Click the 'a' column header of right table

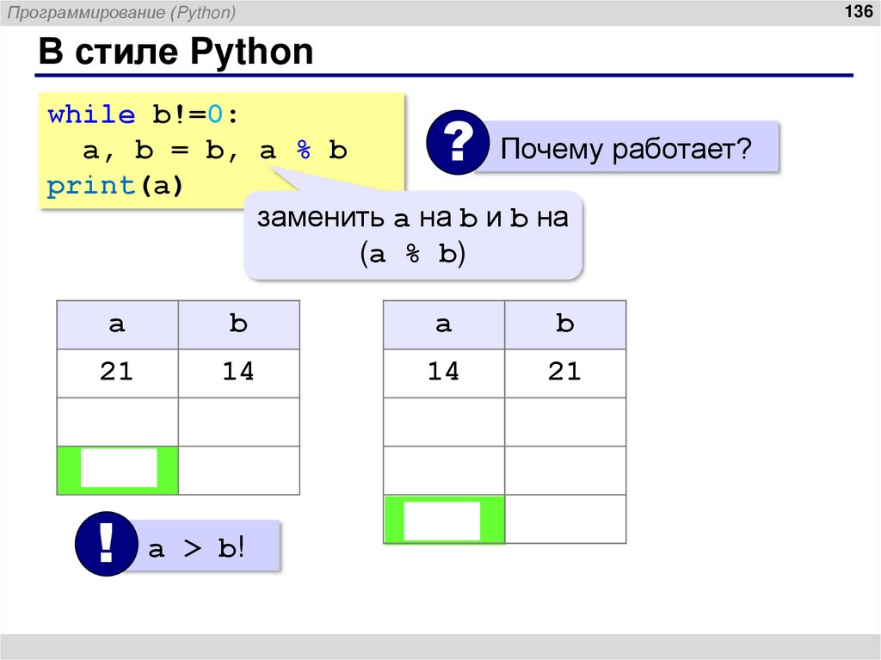click(442, 324)
